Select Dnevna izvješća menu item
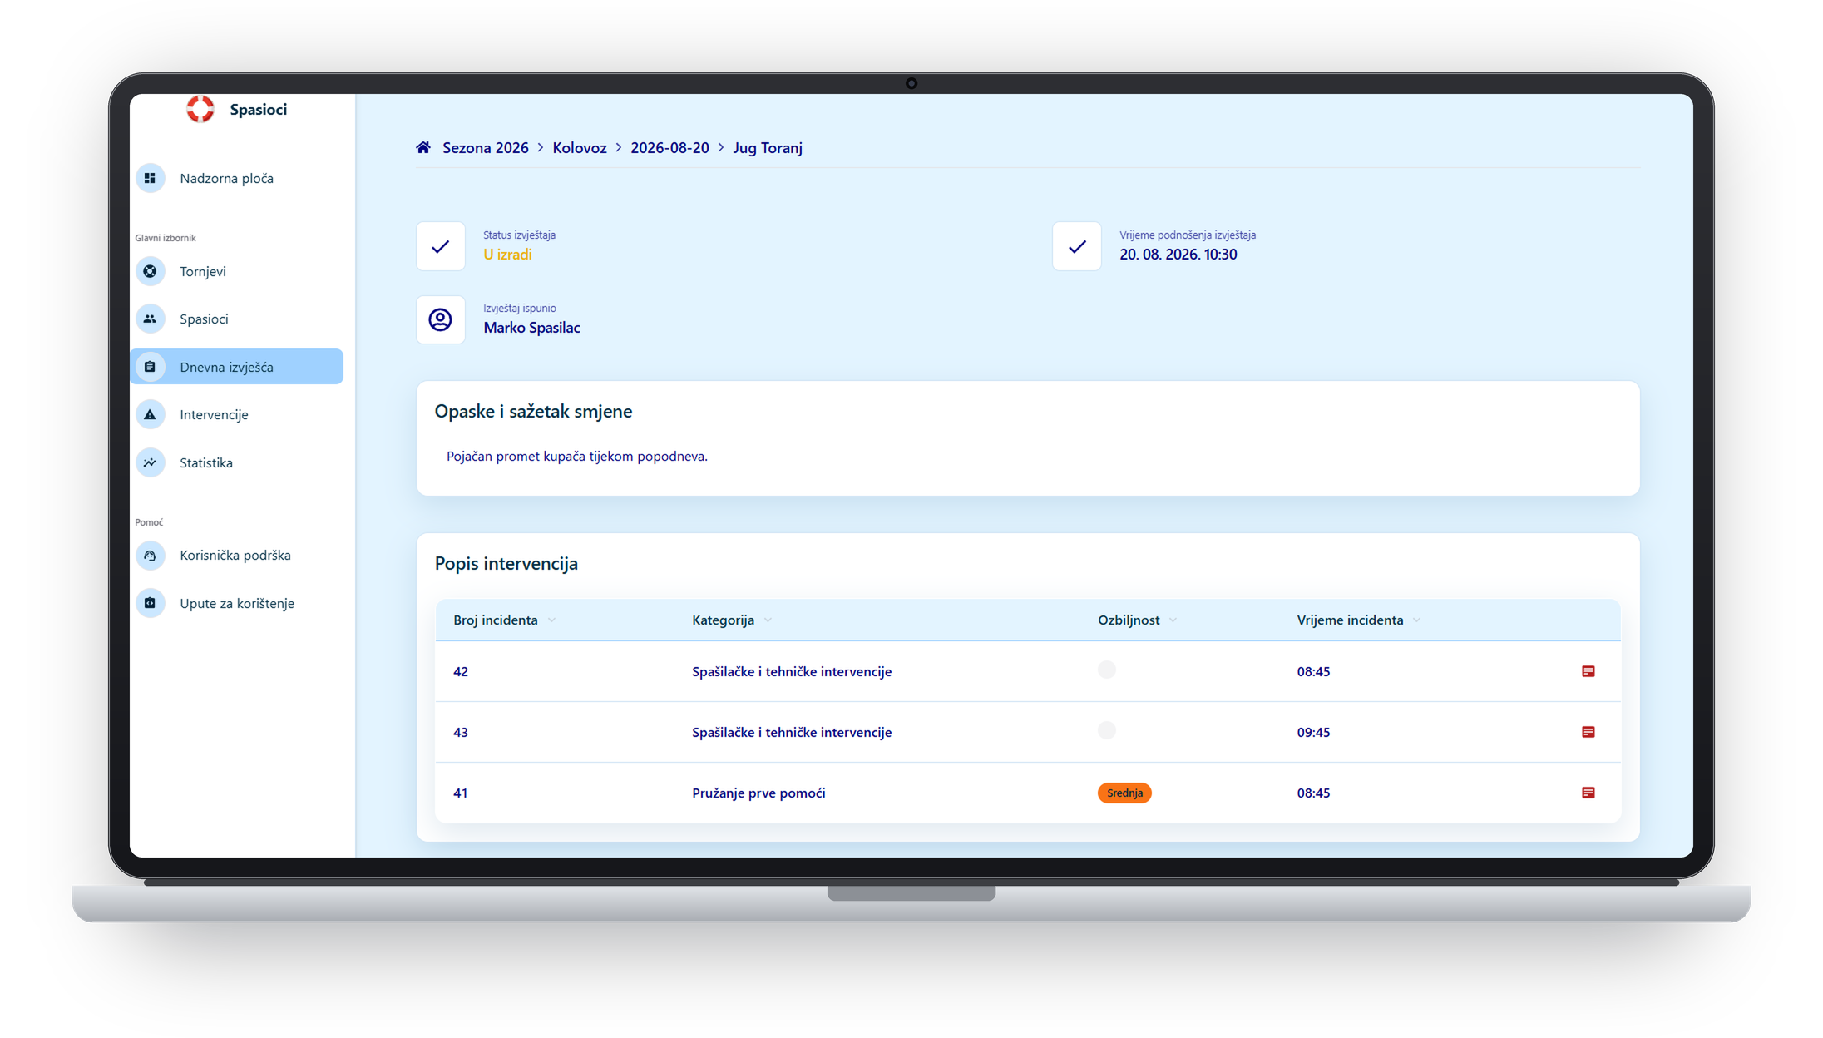This screenshot has height=1038, width=1823. pos(237,367)
